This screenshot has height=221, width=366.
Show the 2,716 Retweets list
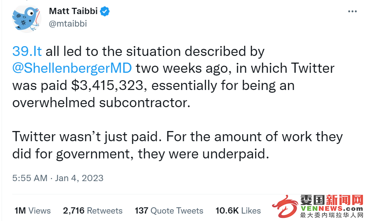pyautogui.click(x=93, y=211)
